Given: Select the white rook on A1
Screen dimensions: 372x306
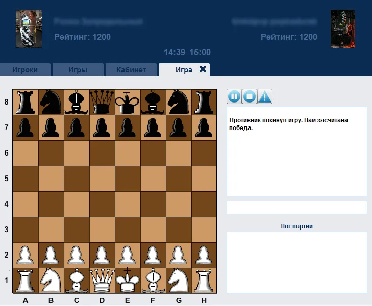Looking at the screenshot, I should point(26,280).
